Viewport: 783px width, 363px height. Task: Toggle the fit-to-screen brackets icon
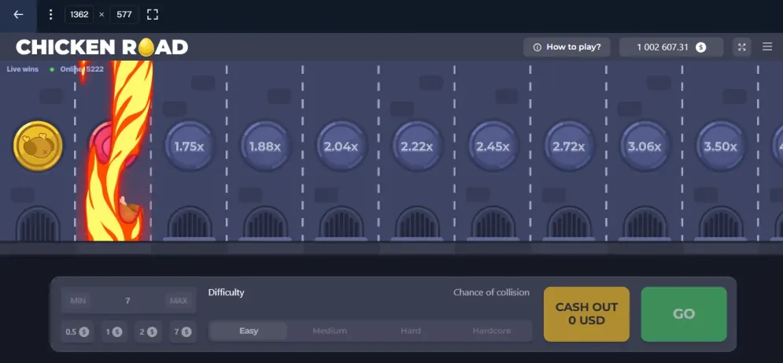click(153, 14)
